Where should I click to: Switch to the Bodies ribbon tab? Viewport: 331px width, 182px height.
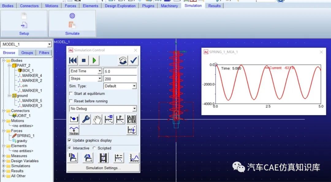point(8,6)
